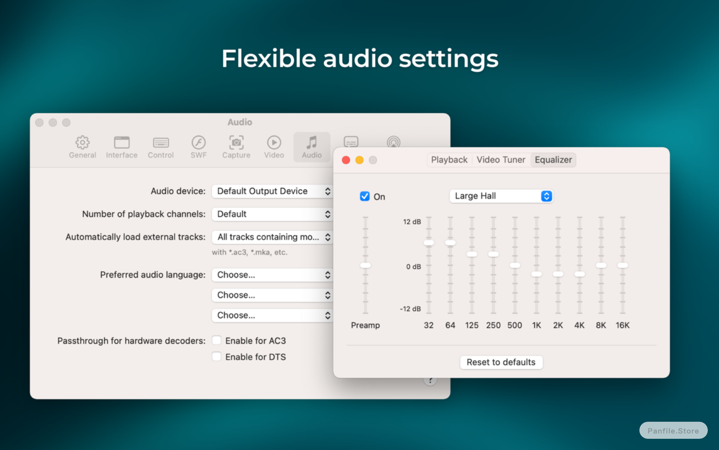This screenshot has height=450, width=719.
Task: Click the '0 dB' scale label
Action: 414,267
